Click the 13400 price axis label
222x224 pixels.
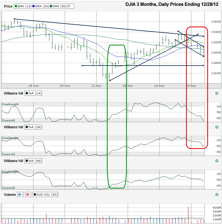(216, 32)
